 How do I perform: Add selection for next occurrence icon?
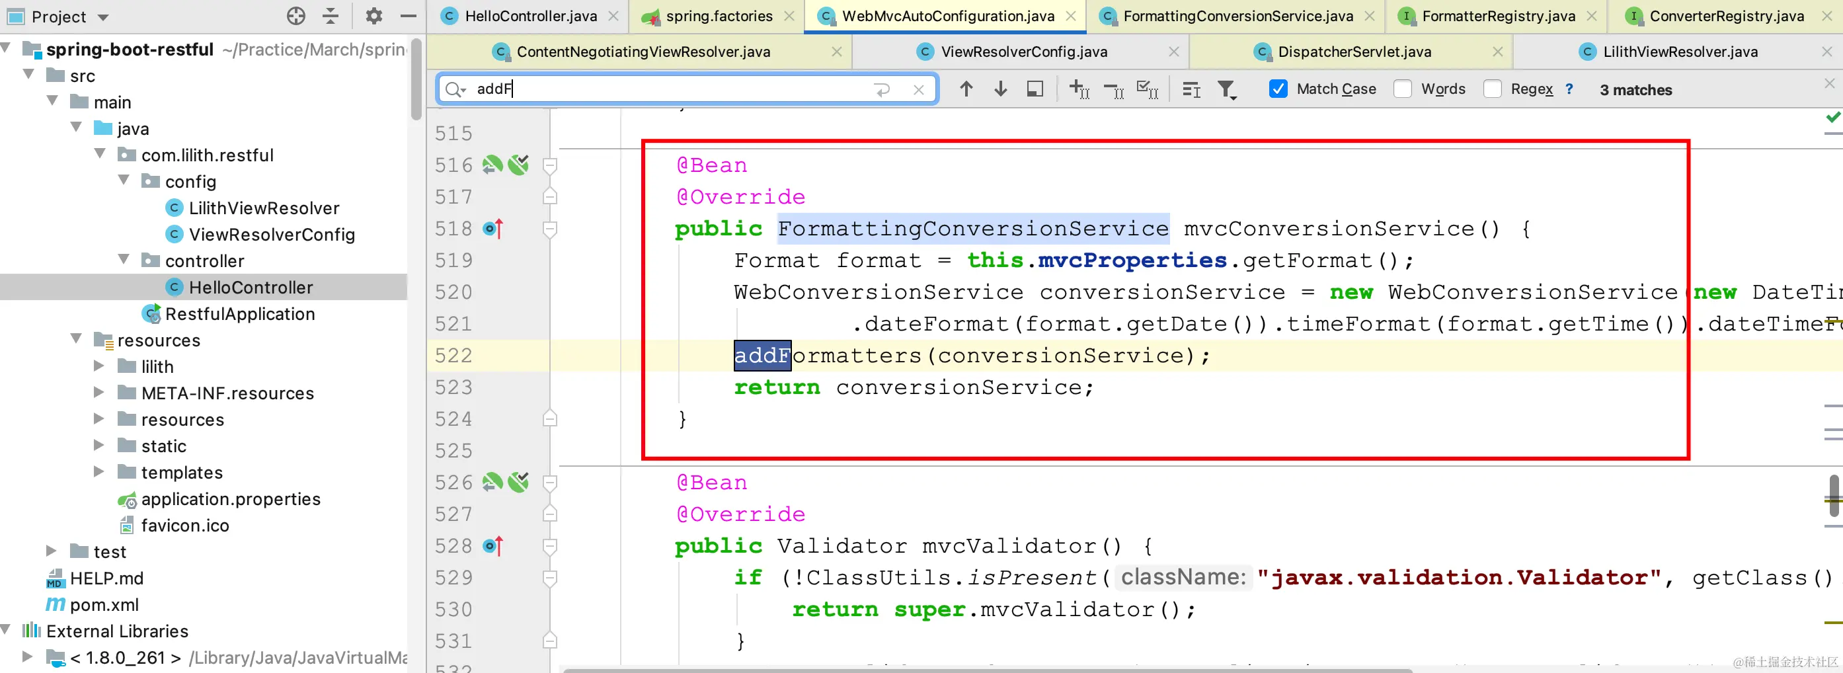(x=1079, y=89)
